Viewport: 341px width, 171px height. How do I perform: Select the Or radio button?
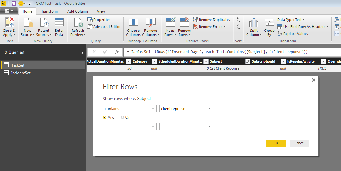pyautogui.click(x=122, y=117)
